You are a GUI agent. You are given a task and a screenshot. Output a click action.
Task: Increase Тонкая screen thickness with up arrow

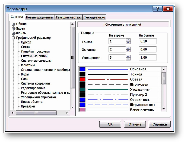click(128, 40)
